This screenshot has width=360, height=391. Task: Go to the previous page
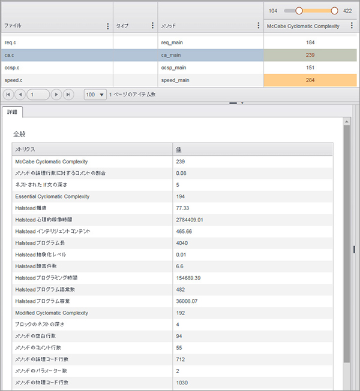tap(20, 95)
